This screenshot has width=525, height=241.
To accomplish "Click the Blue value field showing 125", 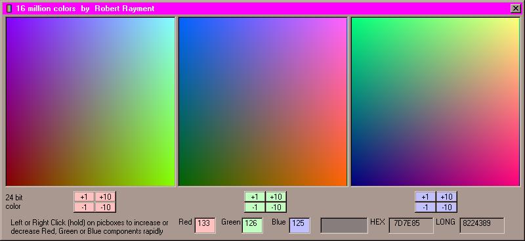I will (x=300, y=225).
